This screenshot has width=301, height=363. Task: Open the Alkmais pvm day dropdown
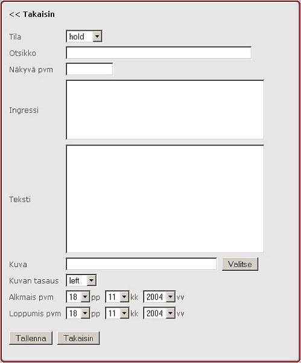coord(78,297)
